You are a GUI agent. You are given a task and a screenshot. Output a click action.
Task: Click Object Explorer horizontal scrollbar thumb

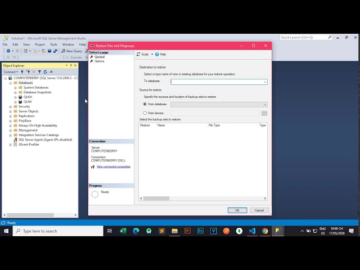coord(30,215)
